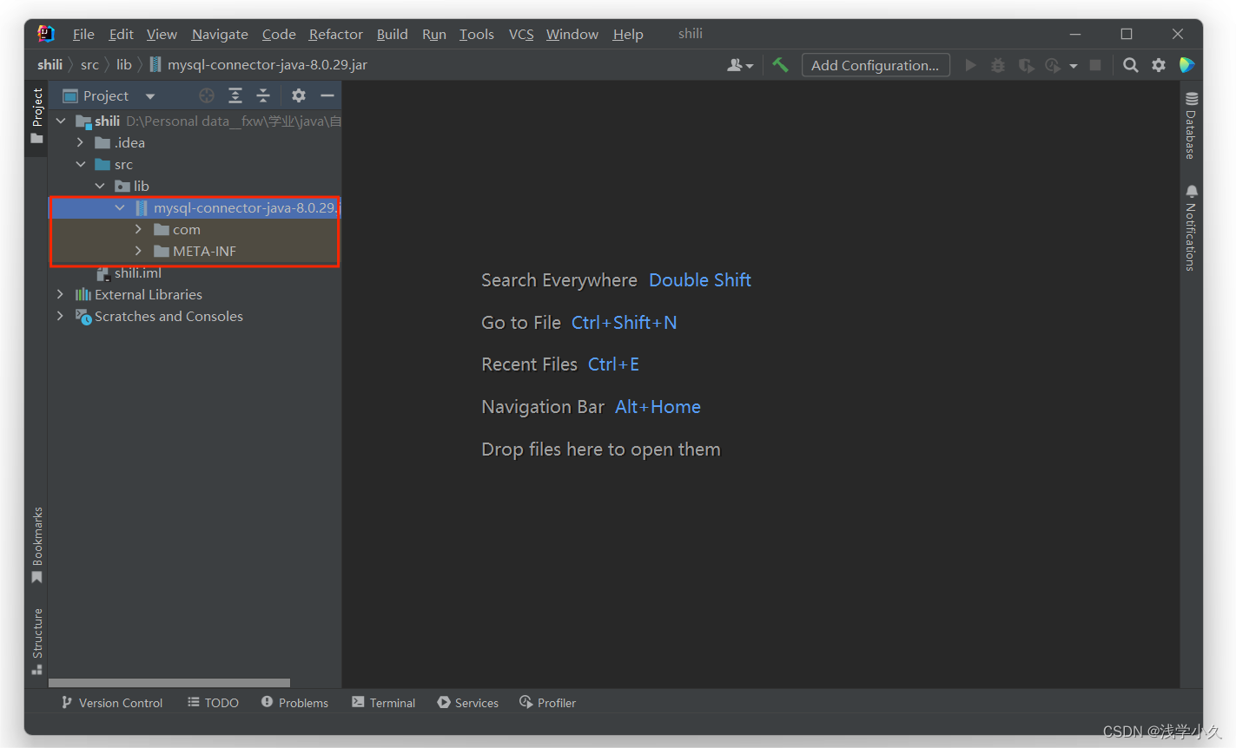Collapse the src folder

80,164
